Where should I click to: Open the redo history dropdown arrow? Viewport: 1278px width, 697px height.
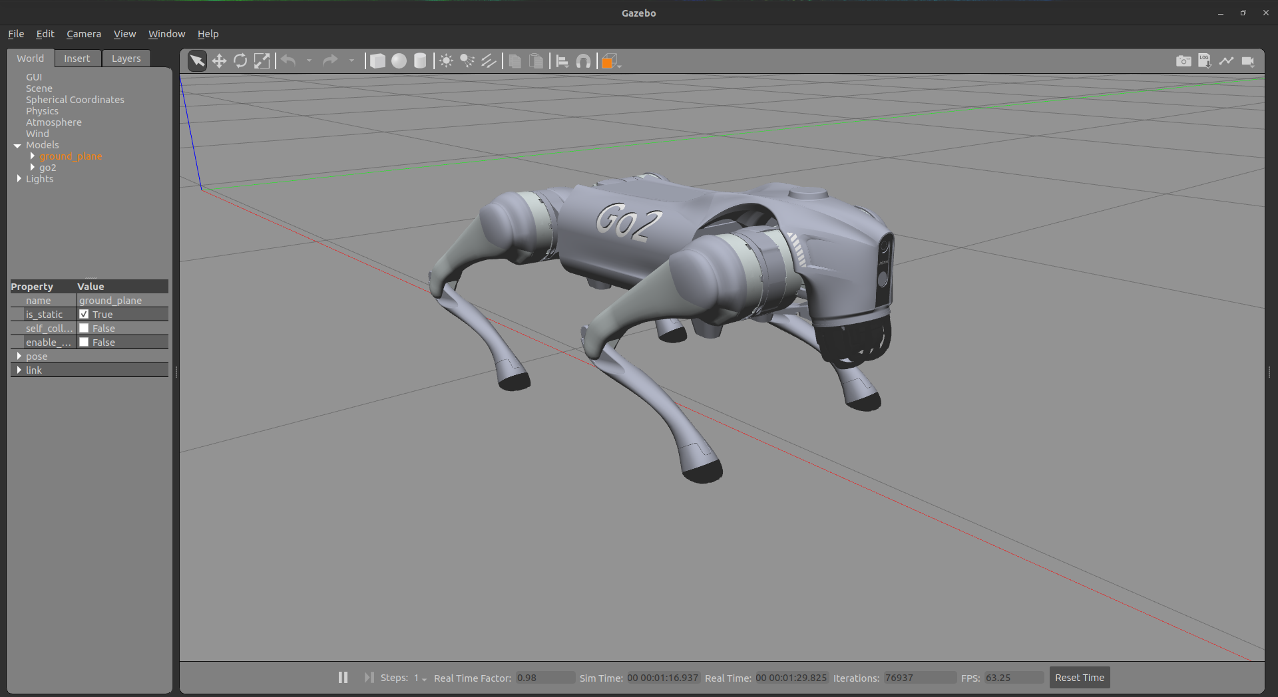[351, 61]
